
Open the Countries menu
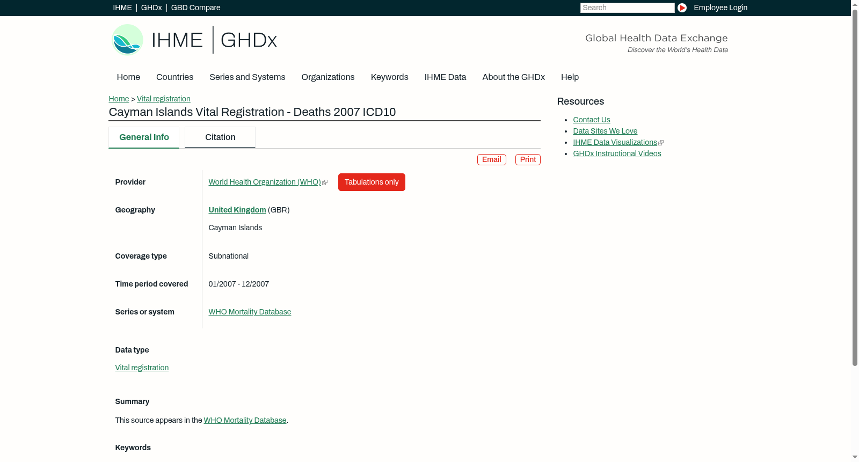pyautogui.click(x=174, y=77)
